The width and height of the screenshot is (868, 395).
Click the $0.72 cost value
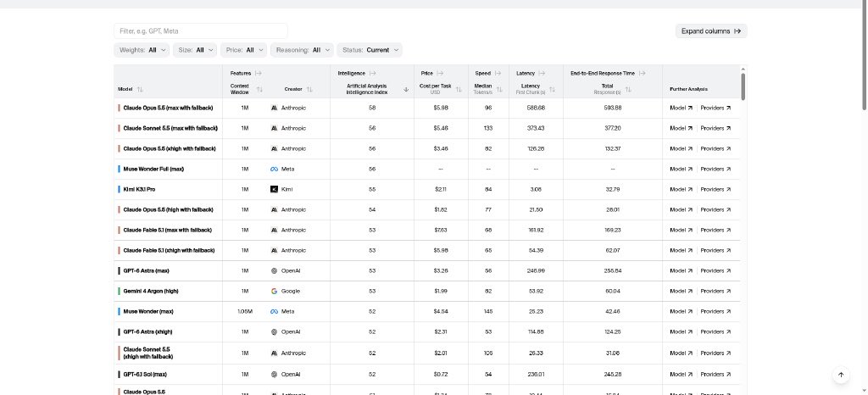441,375
